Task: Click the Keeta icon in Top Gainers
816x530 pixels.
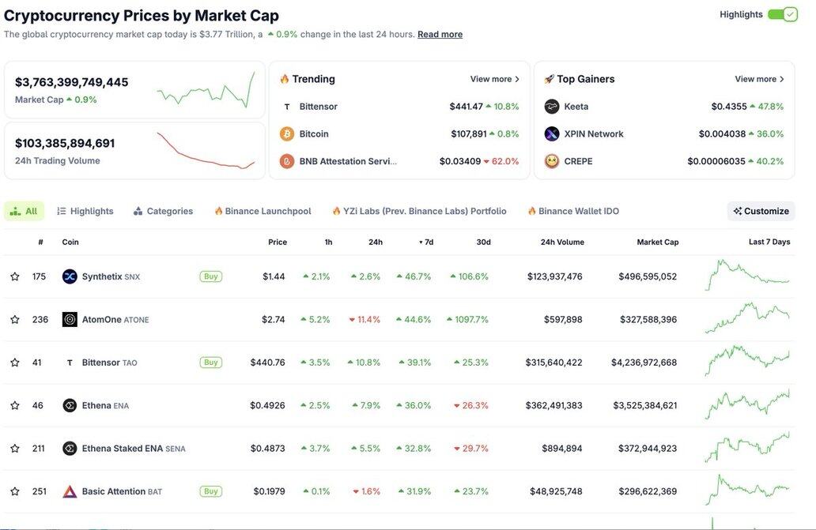Action: (552, 107)
